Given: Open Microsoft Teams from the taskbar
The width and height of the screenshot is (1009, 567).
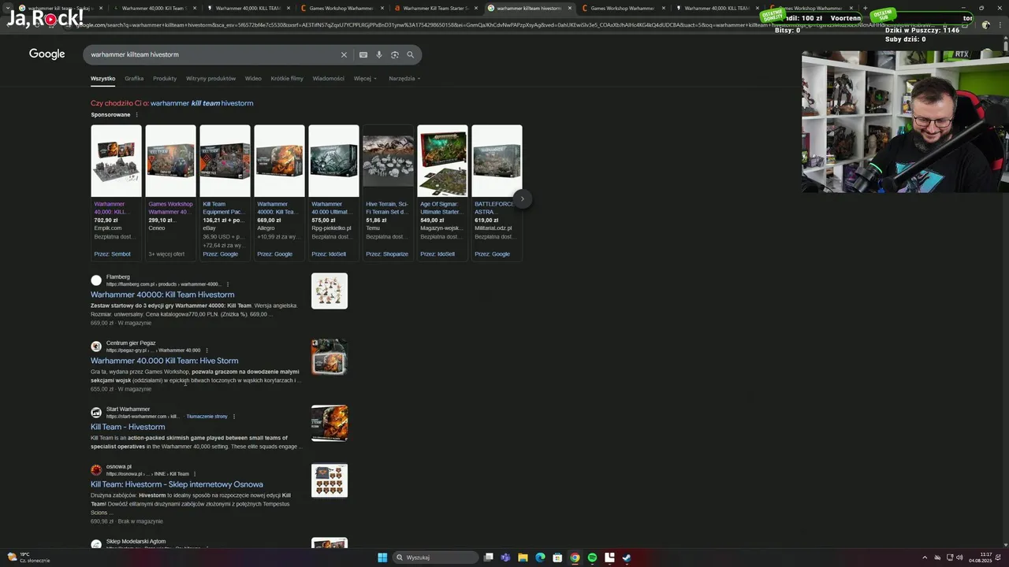Looking at the screenshot, I should point(505,558).
